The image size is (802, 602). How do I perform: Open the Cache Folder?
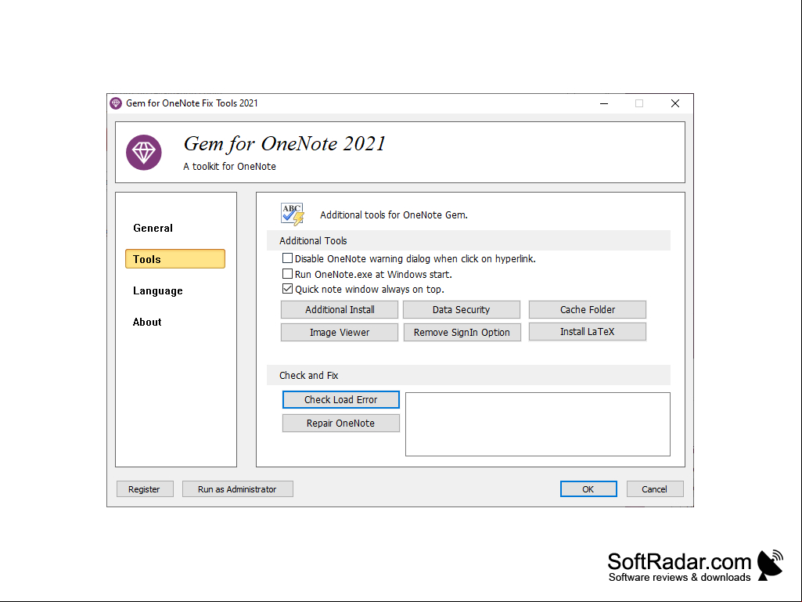click(x=588, y=310)
